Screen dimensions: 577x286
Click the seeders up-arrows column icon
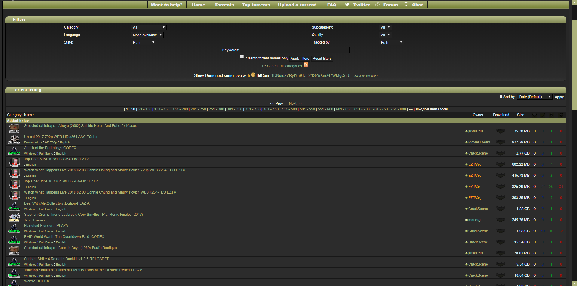click(x=551, y=115)
